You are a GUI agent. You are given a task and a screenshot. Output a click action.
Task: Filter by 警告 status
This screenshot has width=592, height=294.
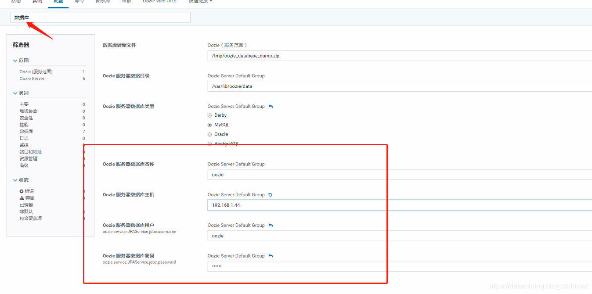pos(29,198)
